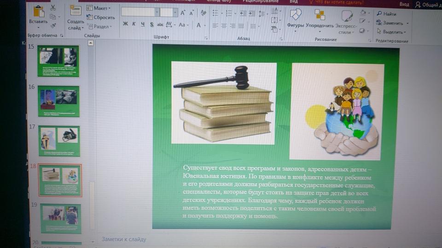
Task: Select slide 15 thumbnail
Action: click(x=58, y=61)
